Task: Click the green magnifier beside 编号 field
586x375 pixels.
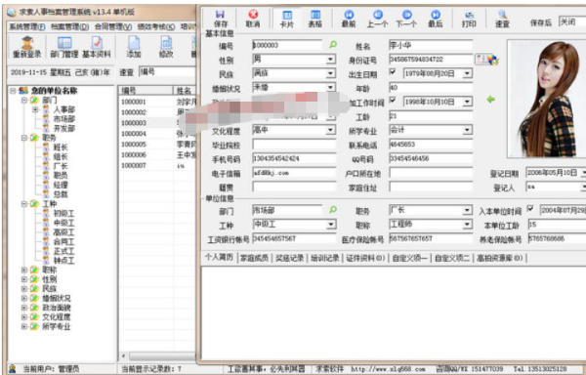Action: coord(333,45)
